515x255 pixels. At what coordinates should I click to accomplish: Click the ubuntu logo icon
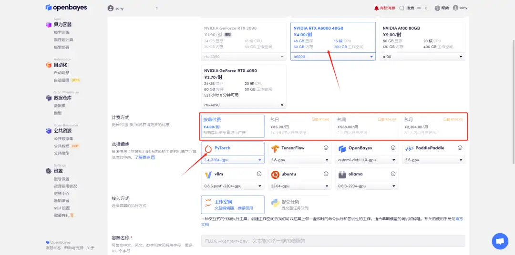pyautogui.click(x=275, y=175)
